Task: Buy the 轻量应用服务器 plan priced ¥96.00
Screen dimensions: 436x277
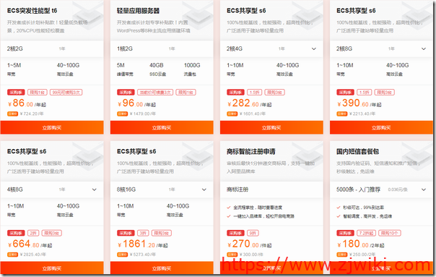Action: coord(162,127)
